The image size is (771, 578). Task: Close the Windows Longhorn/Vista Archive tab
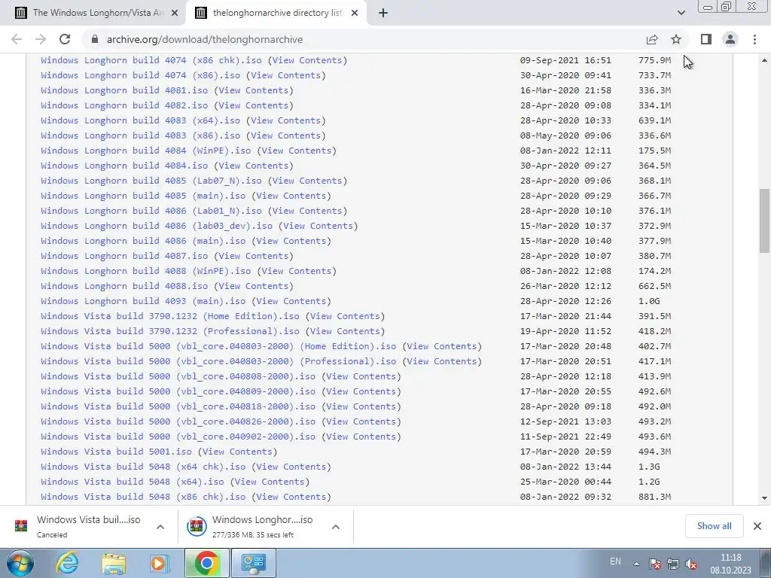[x=175, y=14]
